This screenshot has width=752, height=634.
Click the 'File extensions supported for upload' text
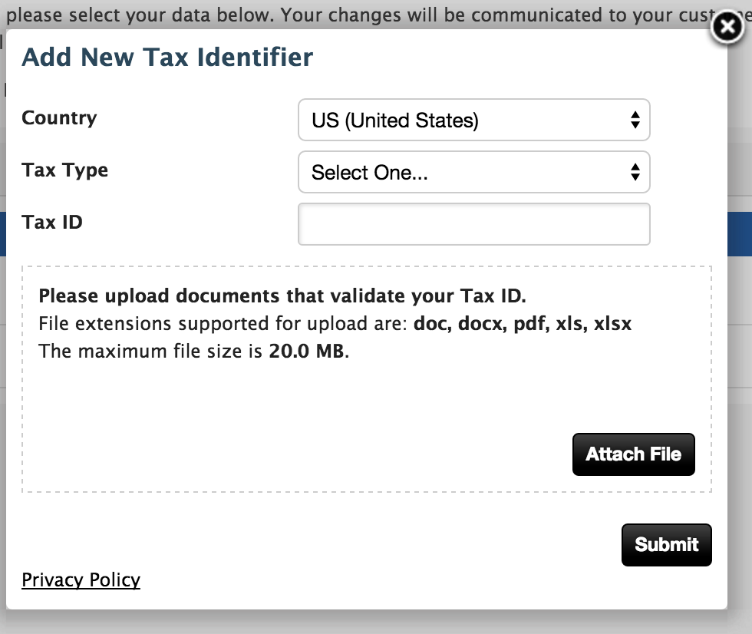pos(223,324)
